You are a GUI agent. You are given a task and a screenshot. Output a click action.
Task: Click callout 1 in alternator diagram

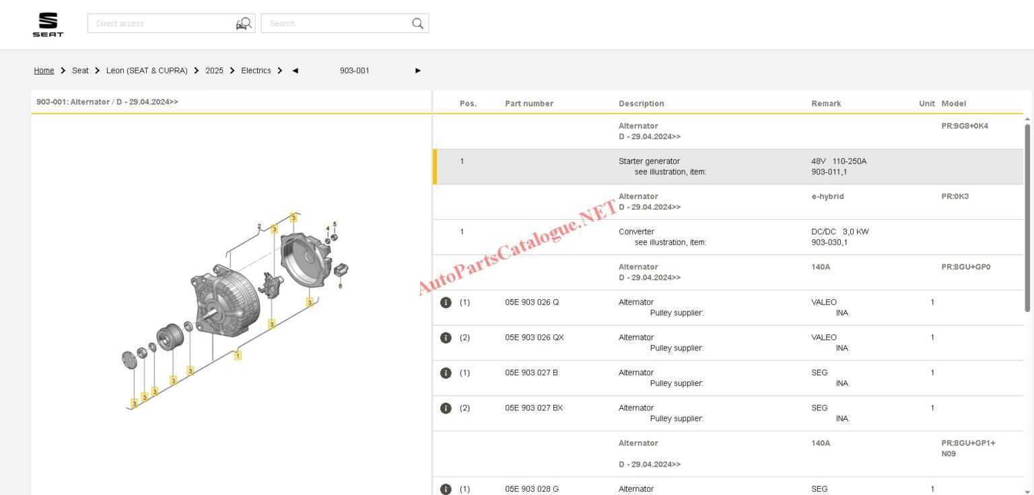[x=238, y=355]
